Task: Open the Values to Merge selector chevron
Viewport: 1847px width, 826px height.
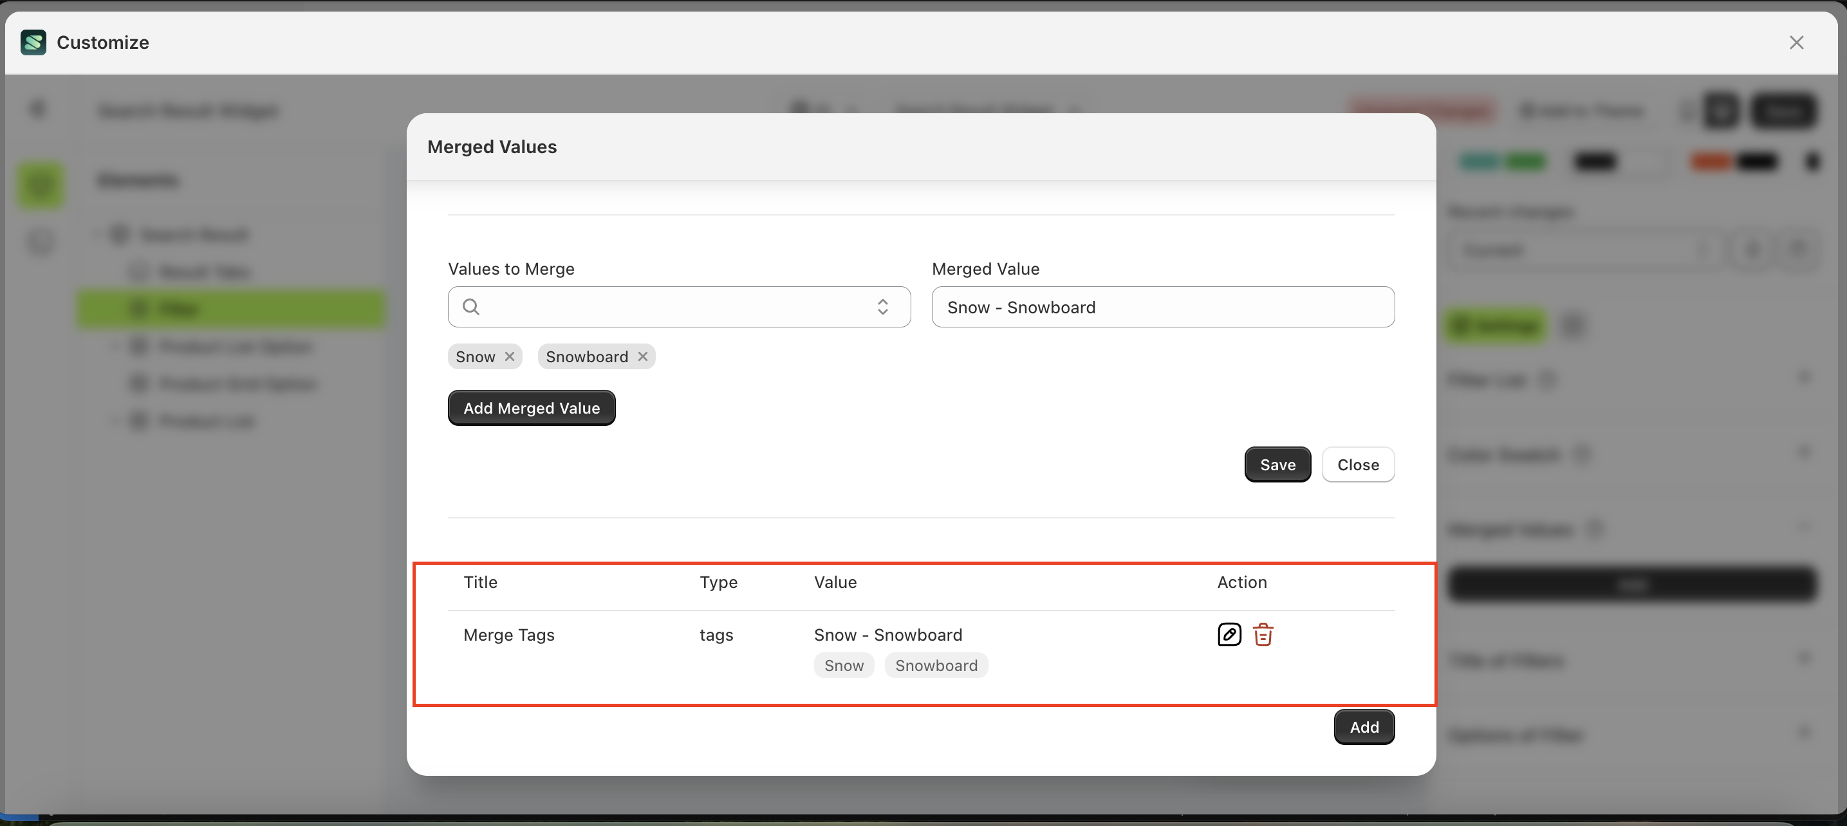Action: [882, 307]
